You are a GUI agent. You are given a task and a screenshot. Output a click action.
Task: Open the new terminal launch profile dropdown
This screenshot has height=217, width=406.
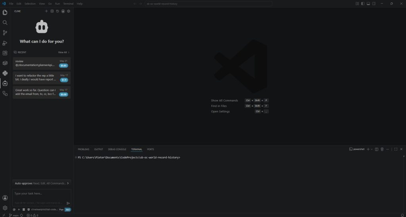coord(372,149)
